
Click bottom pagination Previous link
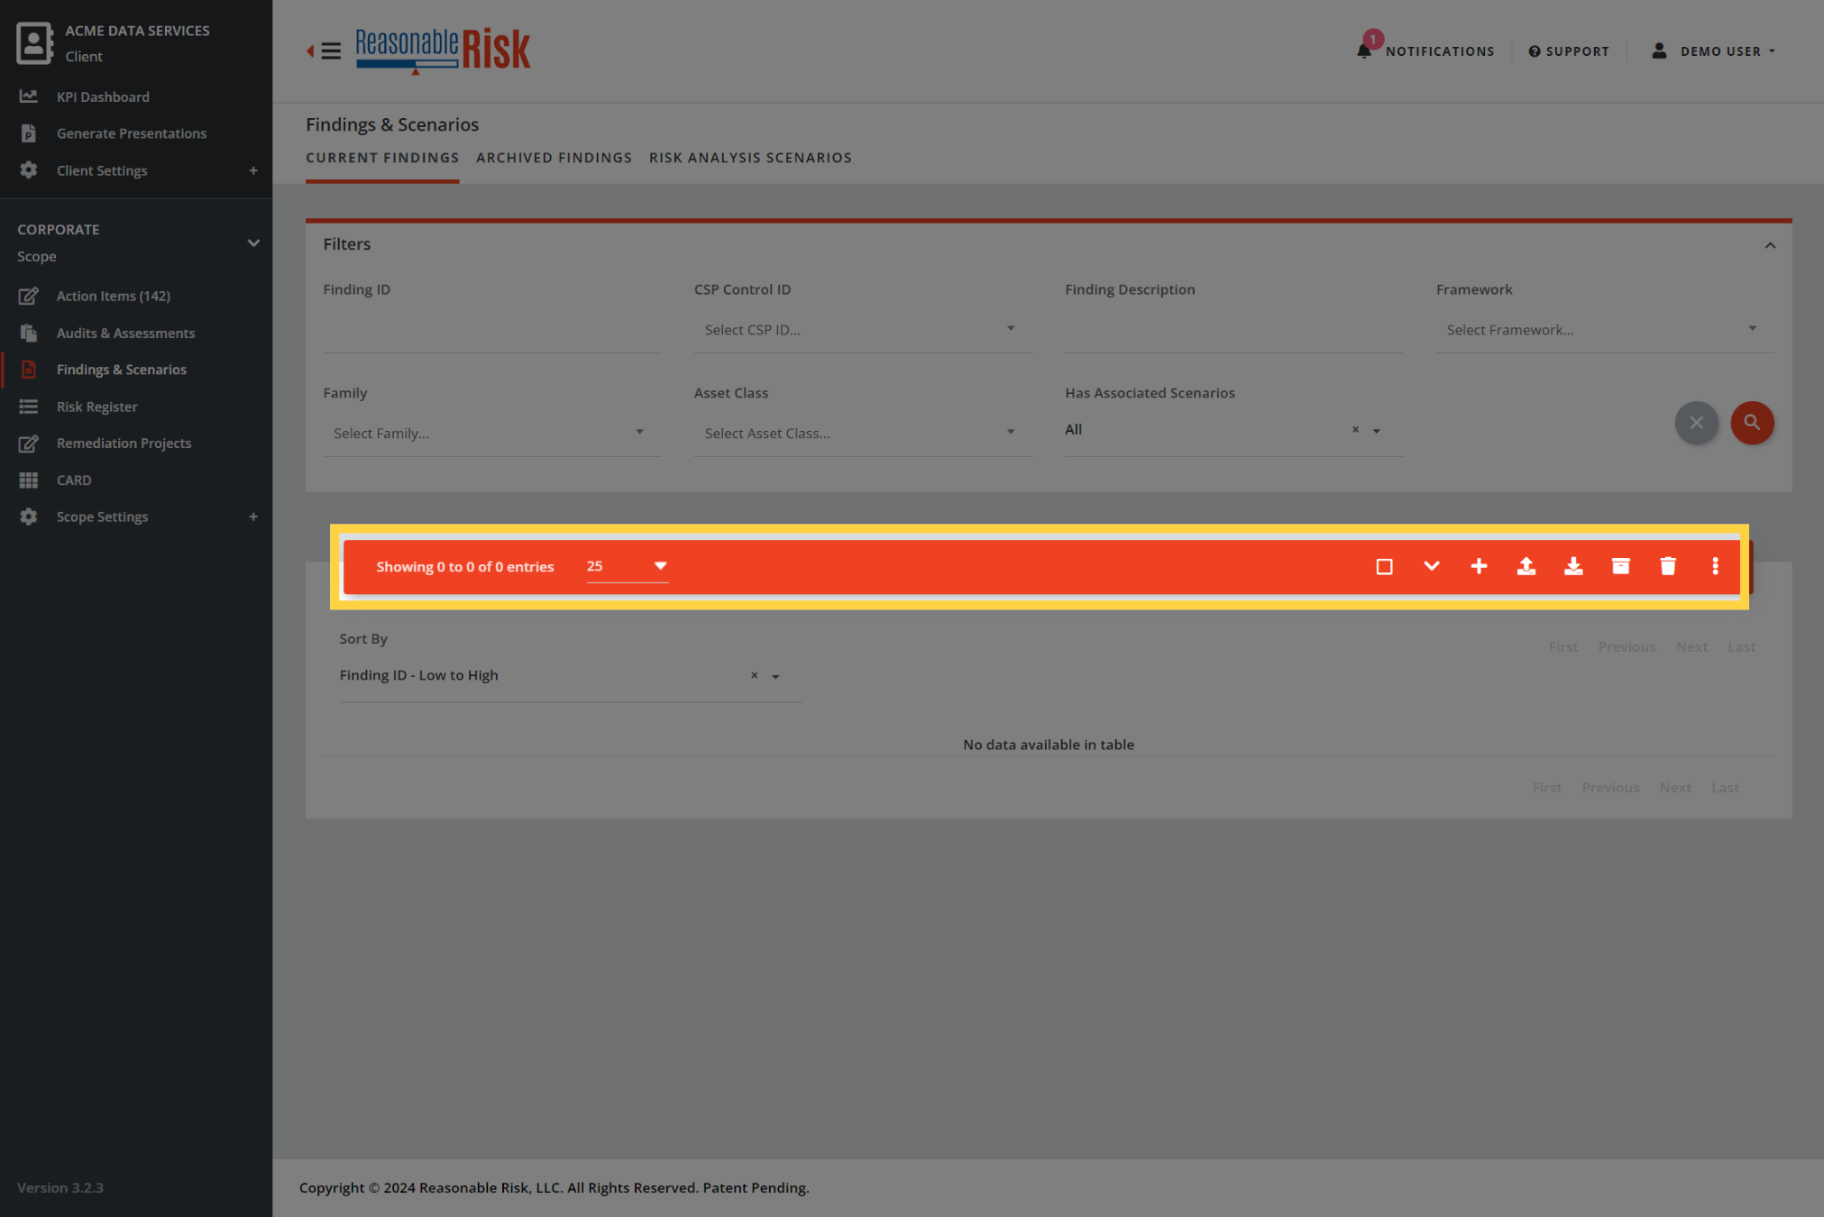click(1610, 788)
